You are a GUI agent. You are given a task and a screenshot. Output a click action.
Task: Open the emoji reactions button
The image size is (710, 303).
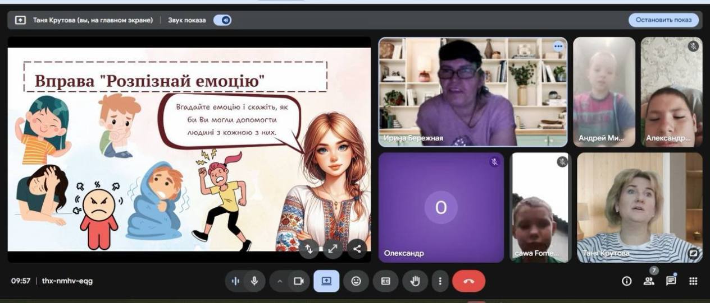point(356,281)
